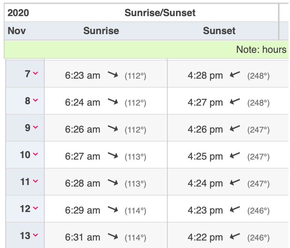The height and width of the screenshot is (248, 290).
Task: Click sunset arrow icon for 4:25 pm
Action: coord(235,156)
